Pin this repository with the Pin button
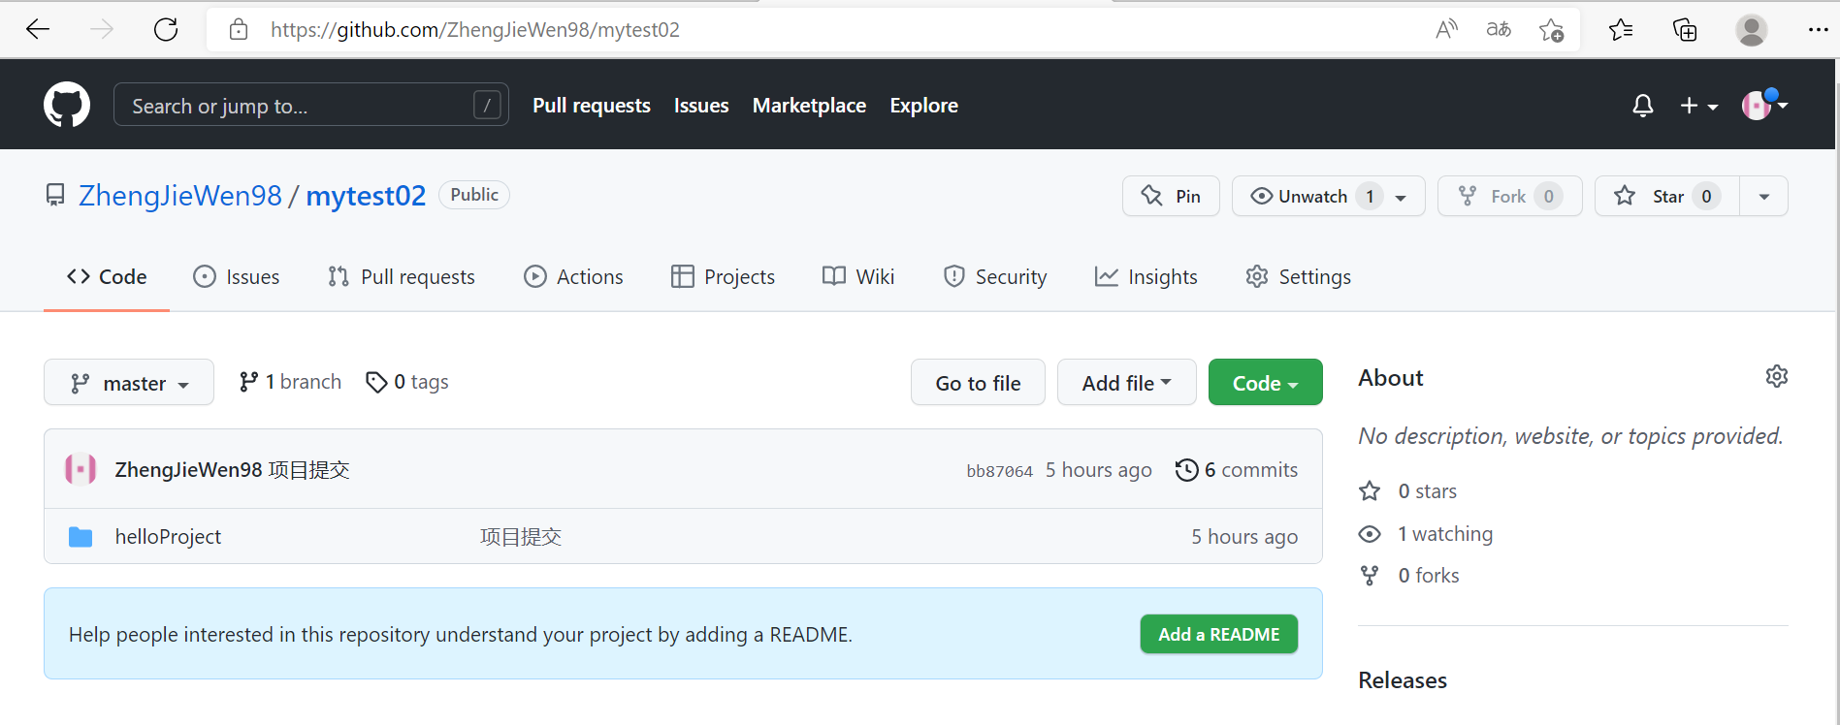Image resolution: width=1840 pixels, height=725 pixels. (x=1171, y=196)
